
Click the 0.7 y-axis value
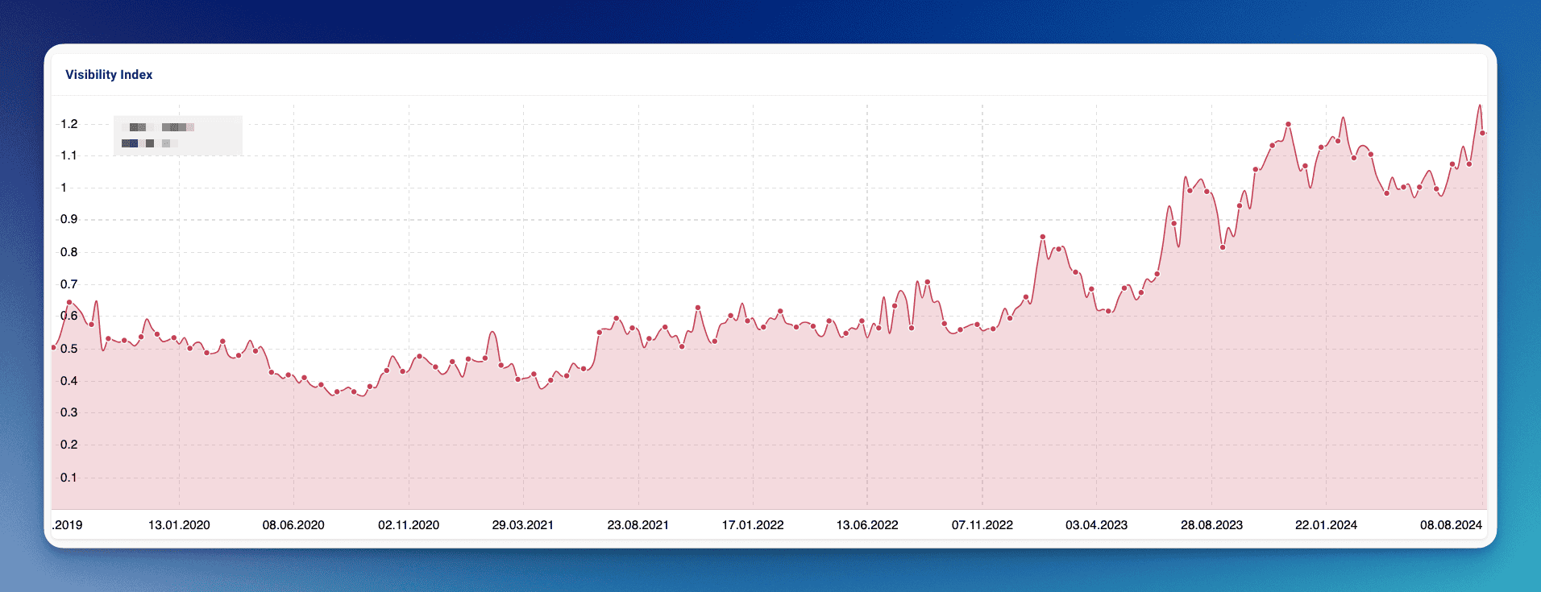coord(69,284)
